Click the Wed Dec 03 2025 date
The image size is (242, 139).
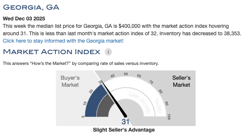click(24, 19)
